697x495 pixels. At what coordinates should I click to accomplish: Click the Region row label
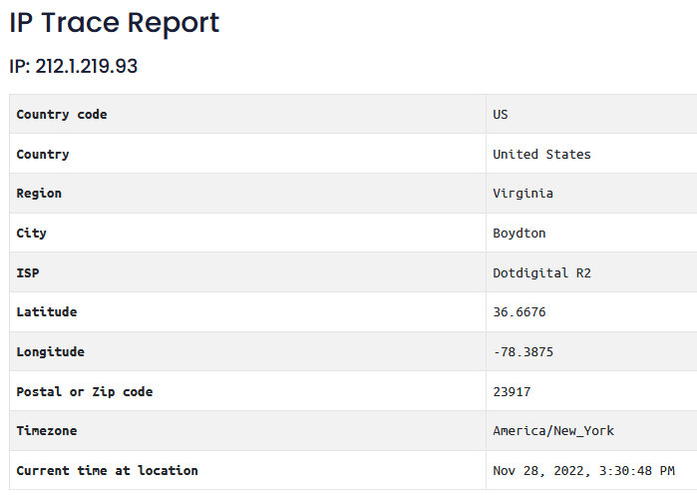coord(39,194)
